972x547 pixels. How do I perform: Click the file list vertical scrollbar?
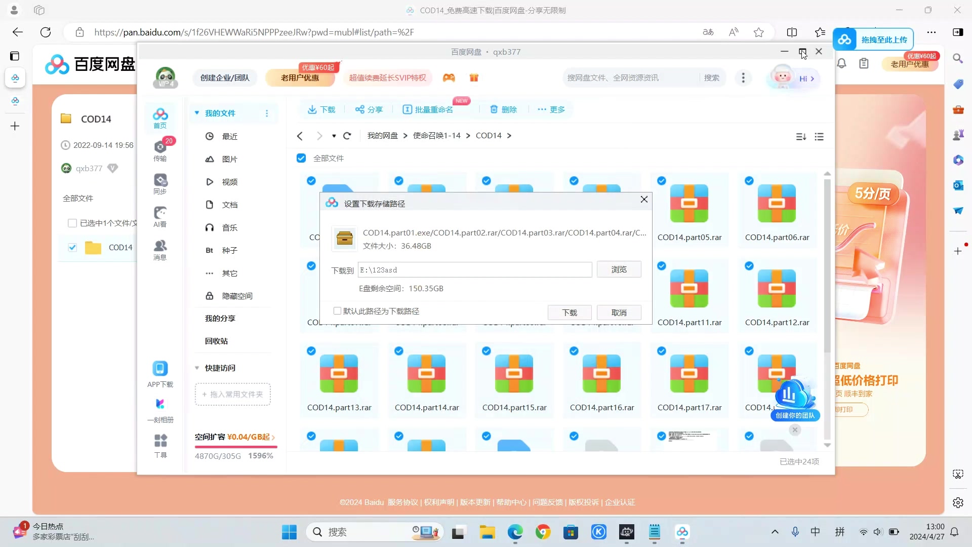tap(827, 266)
